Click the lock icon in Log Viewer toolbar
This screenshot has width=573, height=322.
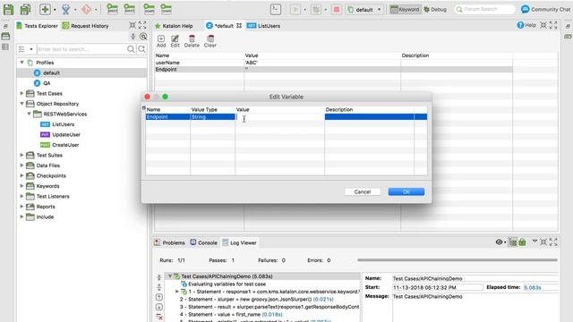(522, 242)
